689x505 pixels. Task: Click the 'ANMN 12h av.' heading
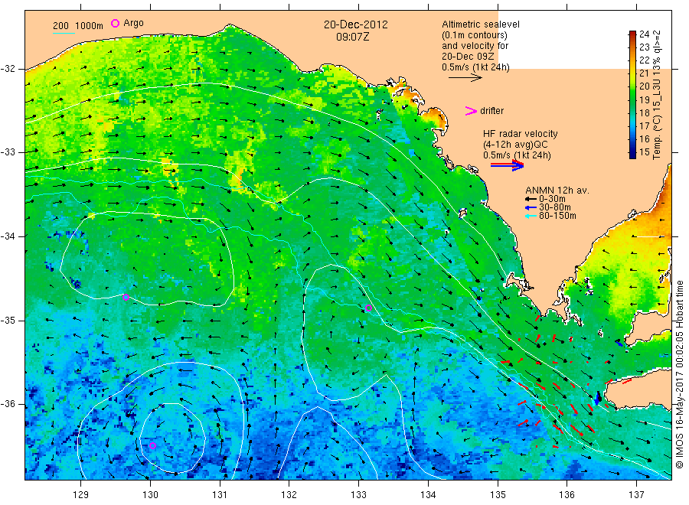(x=557, y=191)
